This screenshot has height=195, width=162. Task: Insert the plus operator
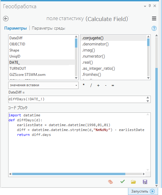tap(98, 85)
